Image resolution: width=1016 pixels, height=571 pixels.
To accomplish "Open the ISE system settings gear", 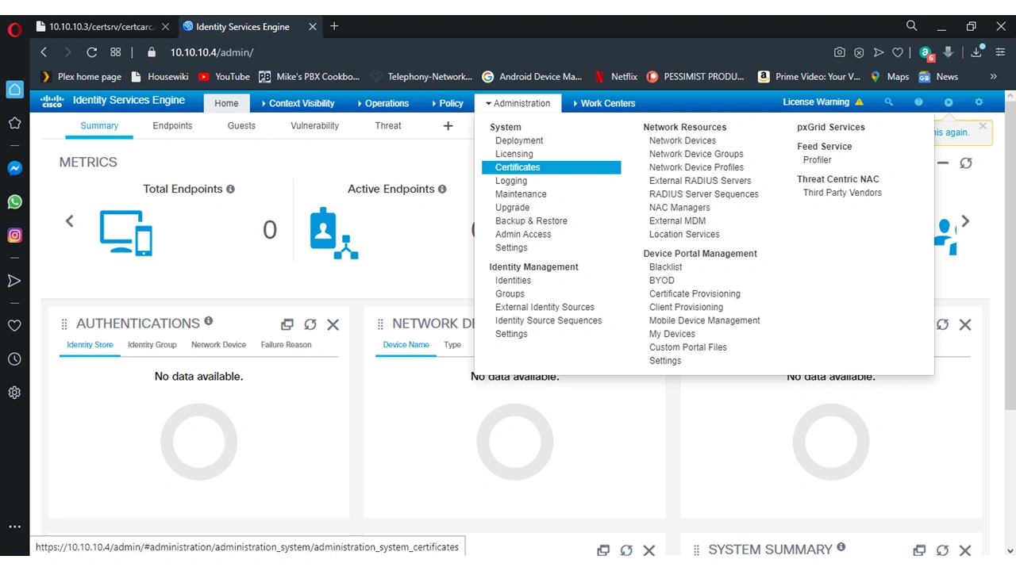I will click(x=979, y=102).
